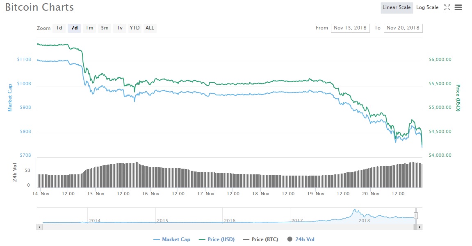
Task: Toggle the 24h Vol legend series
Action: [x=301, y=239]
